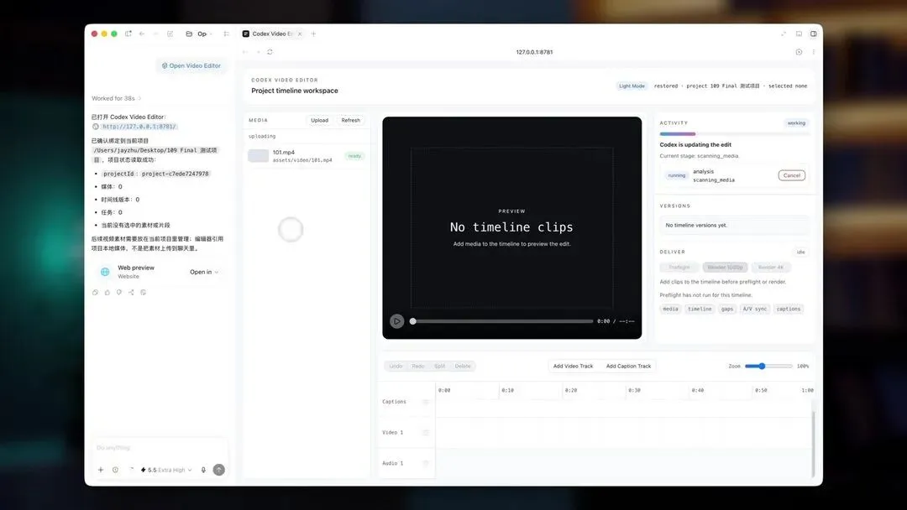
Task: Focus the 'Do anything' chat input
Action: click(x=159, y=448)
